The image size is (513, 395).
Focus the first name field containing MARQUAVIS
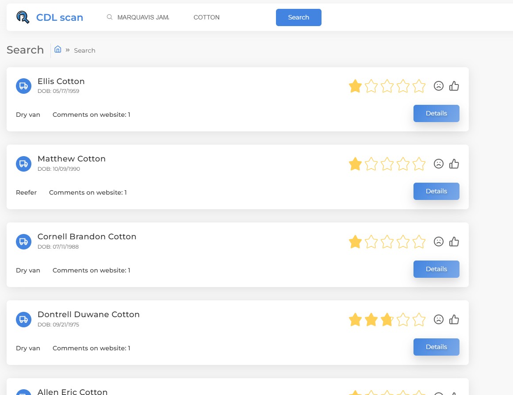143,17
